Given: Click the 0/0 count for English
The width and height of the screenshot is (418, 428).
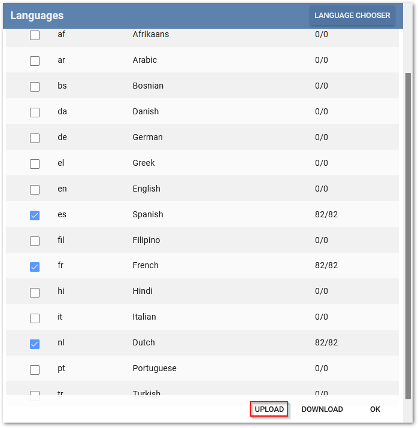Looking at the screenshot, I should click(322, 189).
